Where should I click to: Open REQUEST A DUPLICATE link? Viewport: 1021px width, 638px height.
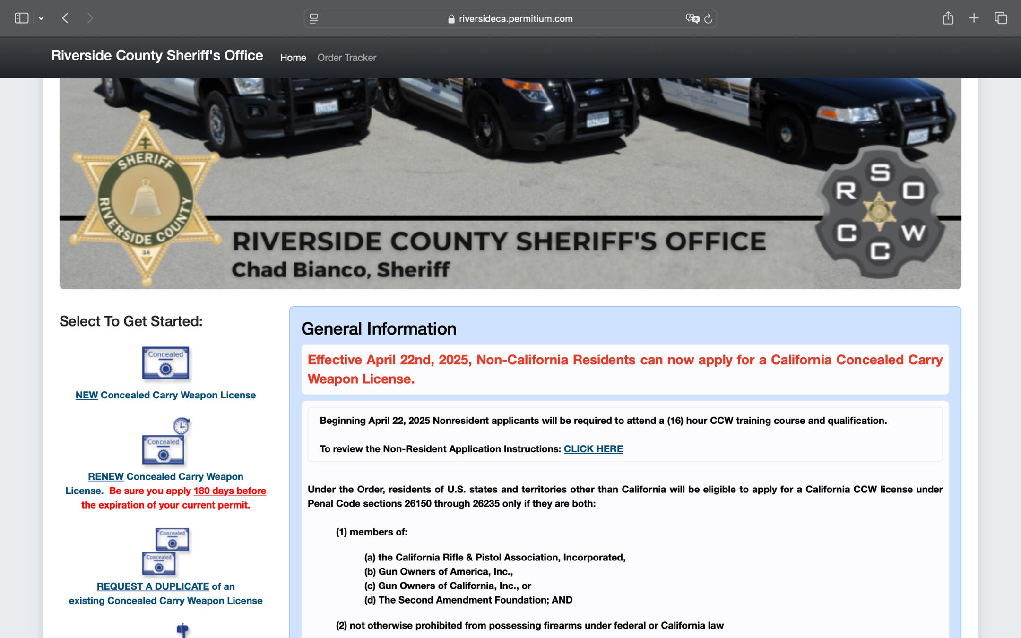pyautogui.click(x=153, y=586)
